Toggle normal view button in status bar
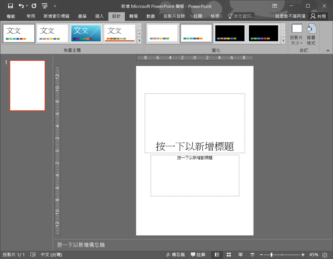333x259 pixels. pyautogui.click(x=217, y=254)
